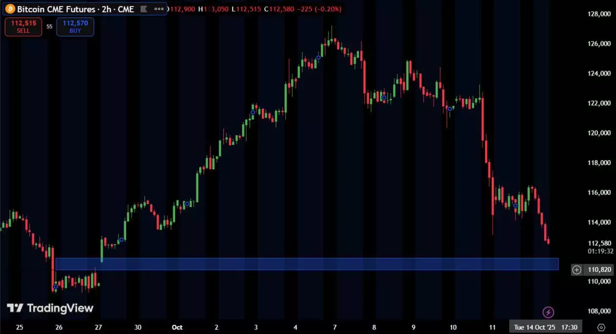Click the TradingView logo
The height and width of the screenshot is (334, 616).
tap(50, 308)
